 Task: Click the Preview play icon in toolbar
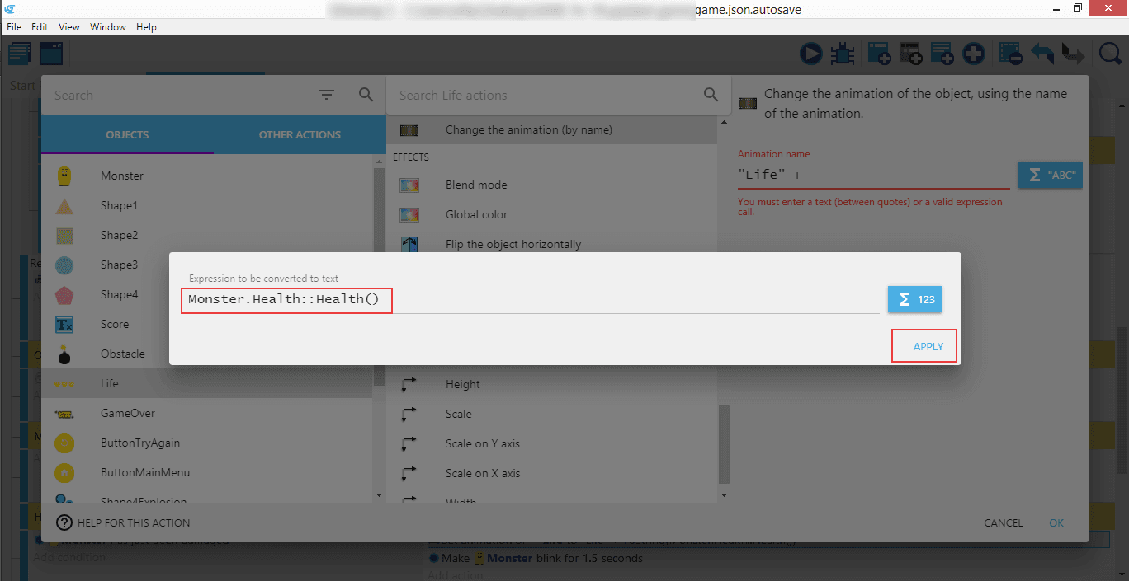pyautogui.click(x=810, y=54)
